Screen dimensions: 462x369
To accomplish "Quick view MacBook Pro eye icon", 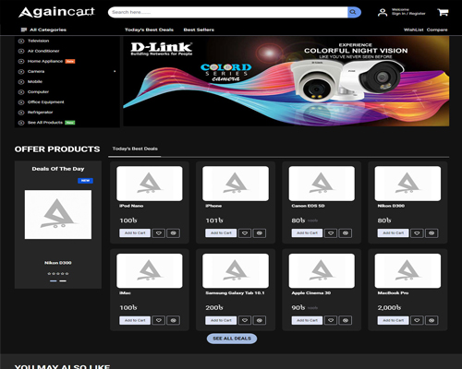I will [x=432, y=320].
